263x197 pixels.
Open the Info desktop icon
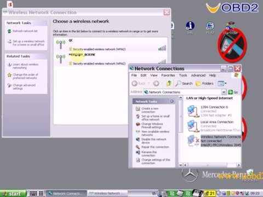(x=190, y=28)
